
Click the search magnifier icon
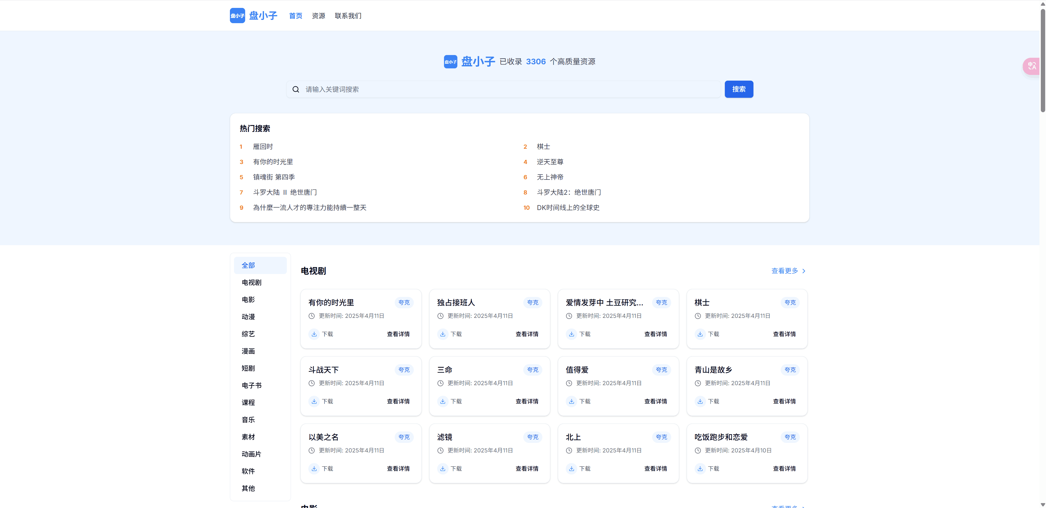(296, 89)
